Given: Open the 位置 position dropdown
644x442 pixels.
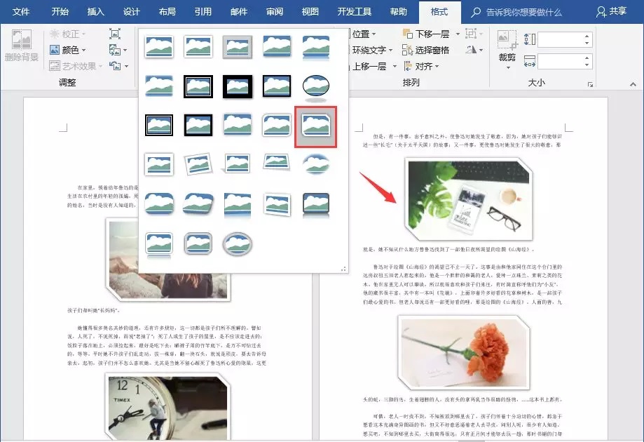Looking at the screenshot, I should (363, 34).
